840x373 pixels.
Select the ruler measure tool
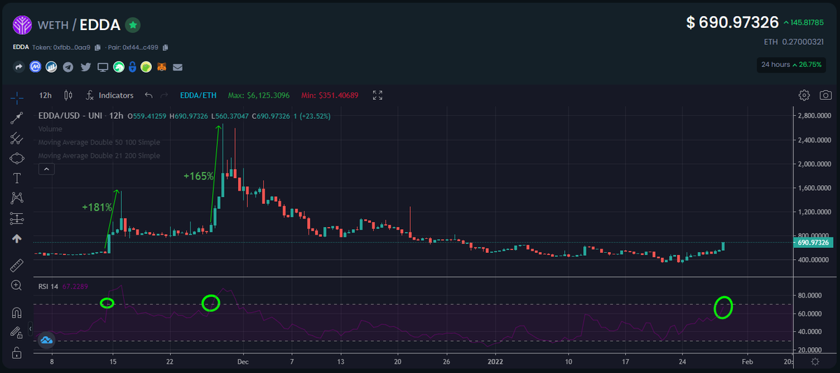(17, 265)
